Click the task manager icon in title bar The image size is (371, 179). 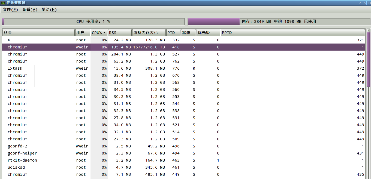3,3
